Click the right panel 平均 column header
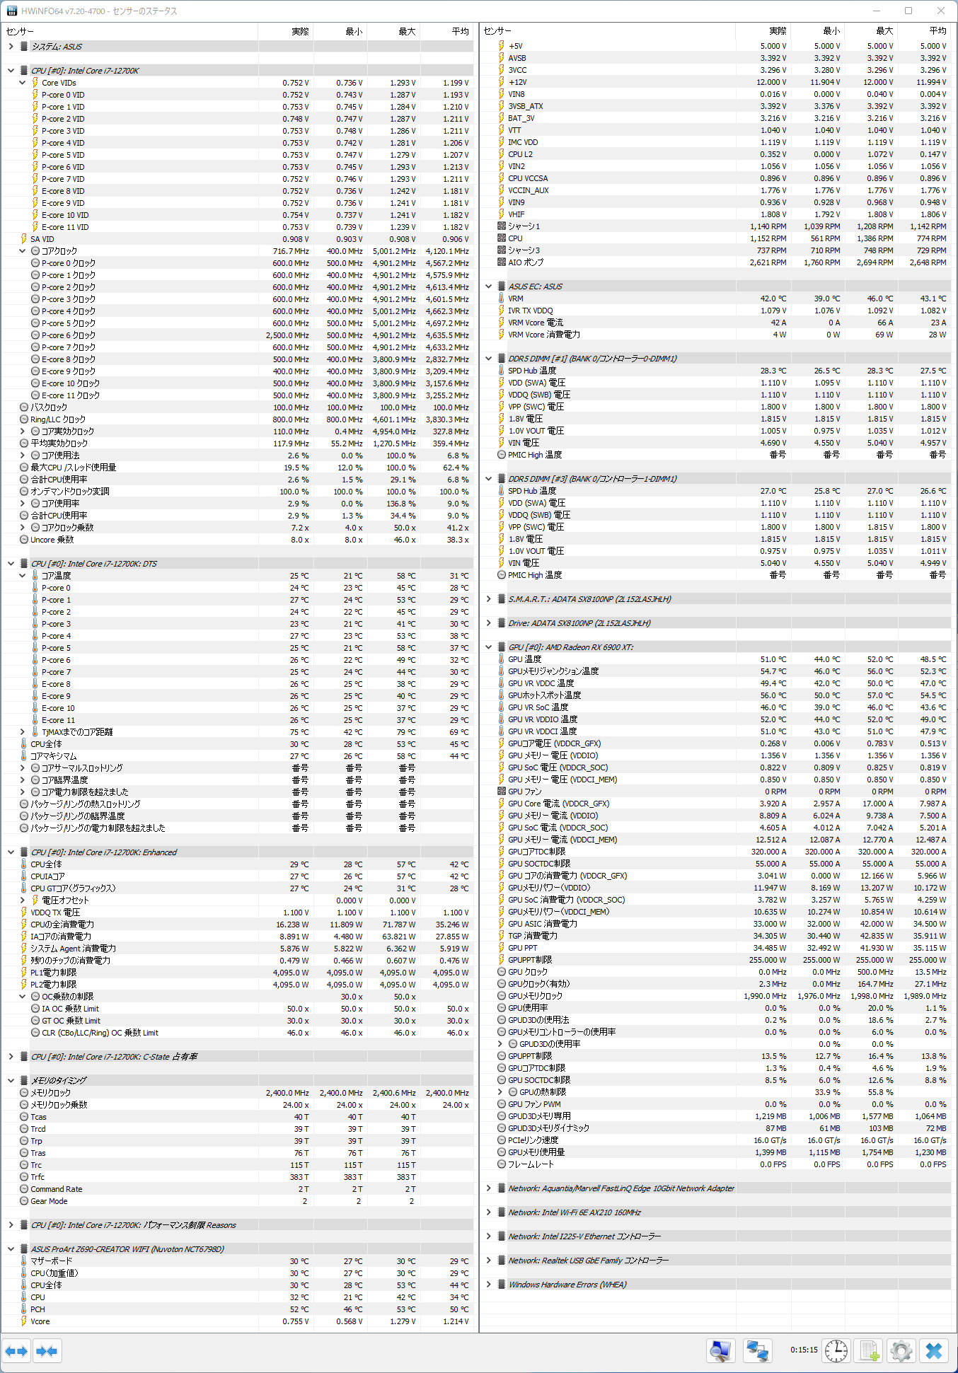Image resolution: width=958 pixels, height=1373 pixels. pos(923,31)
